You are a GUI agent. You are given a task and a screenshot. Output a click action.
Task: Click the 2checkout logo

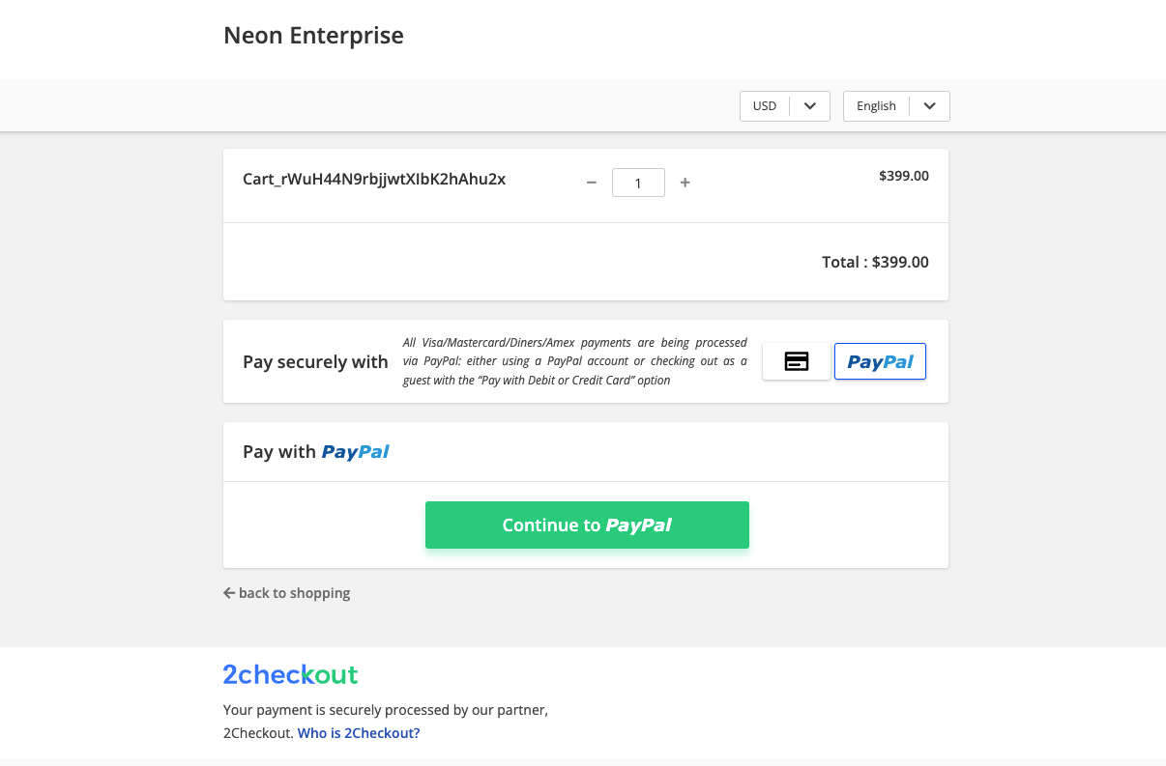[290, 674]
